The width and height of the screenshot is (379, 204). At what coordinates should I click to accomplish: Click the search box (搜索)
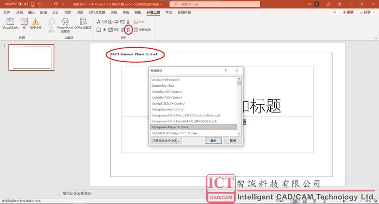pyautogui.click(x=215, y=4)
